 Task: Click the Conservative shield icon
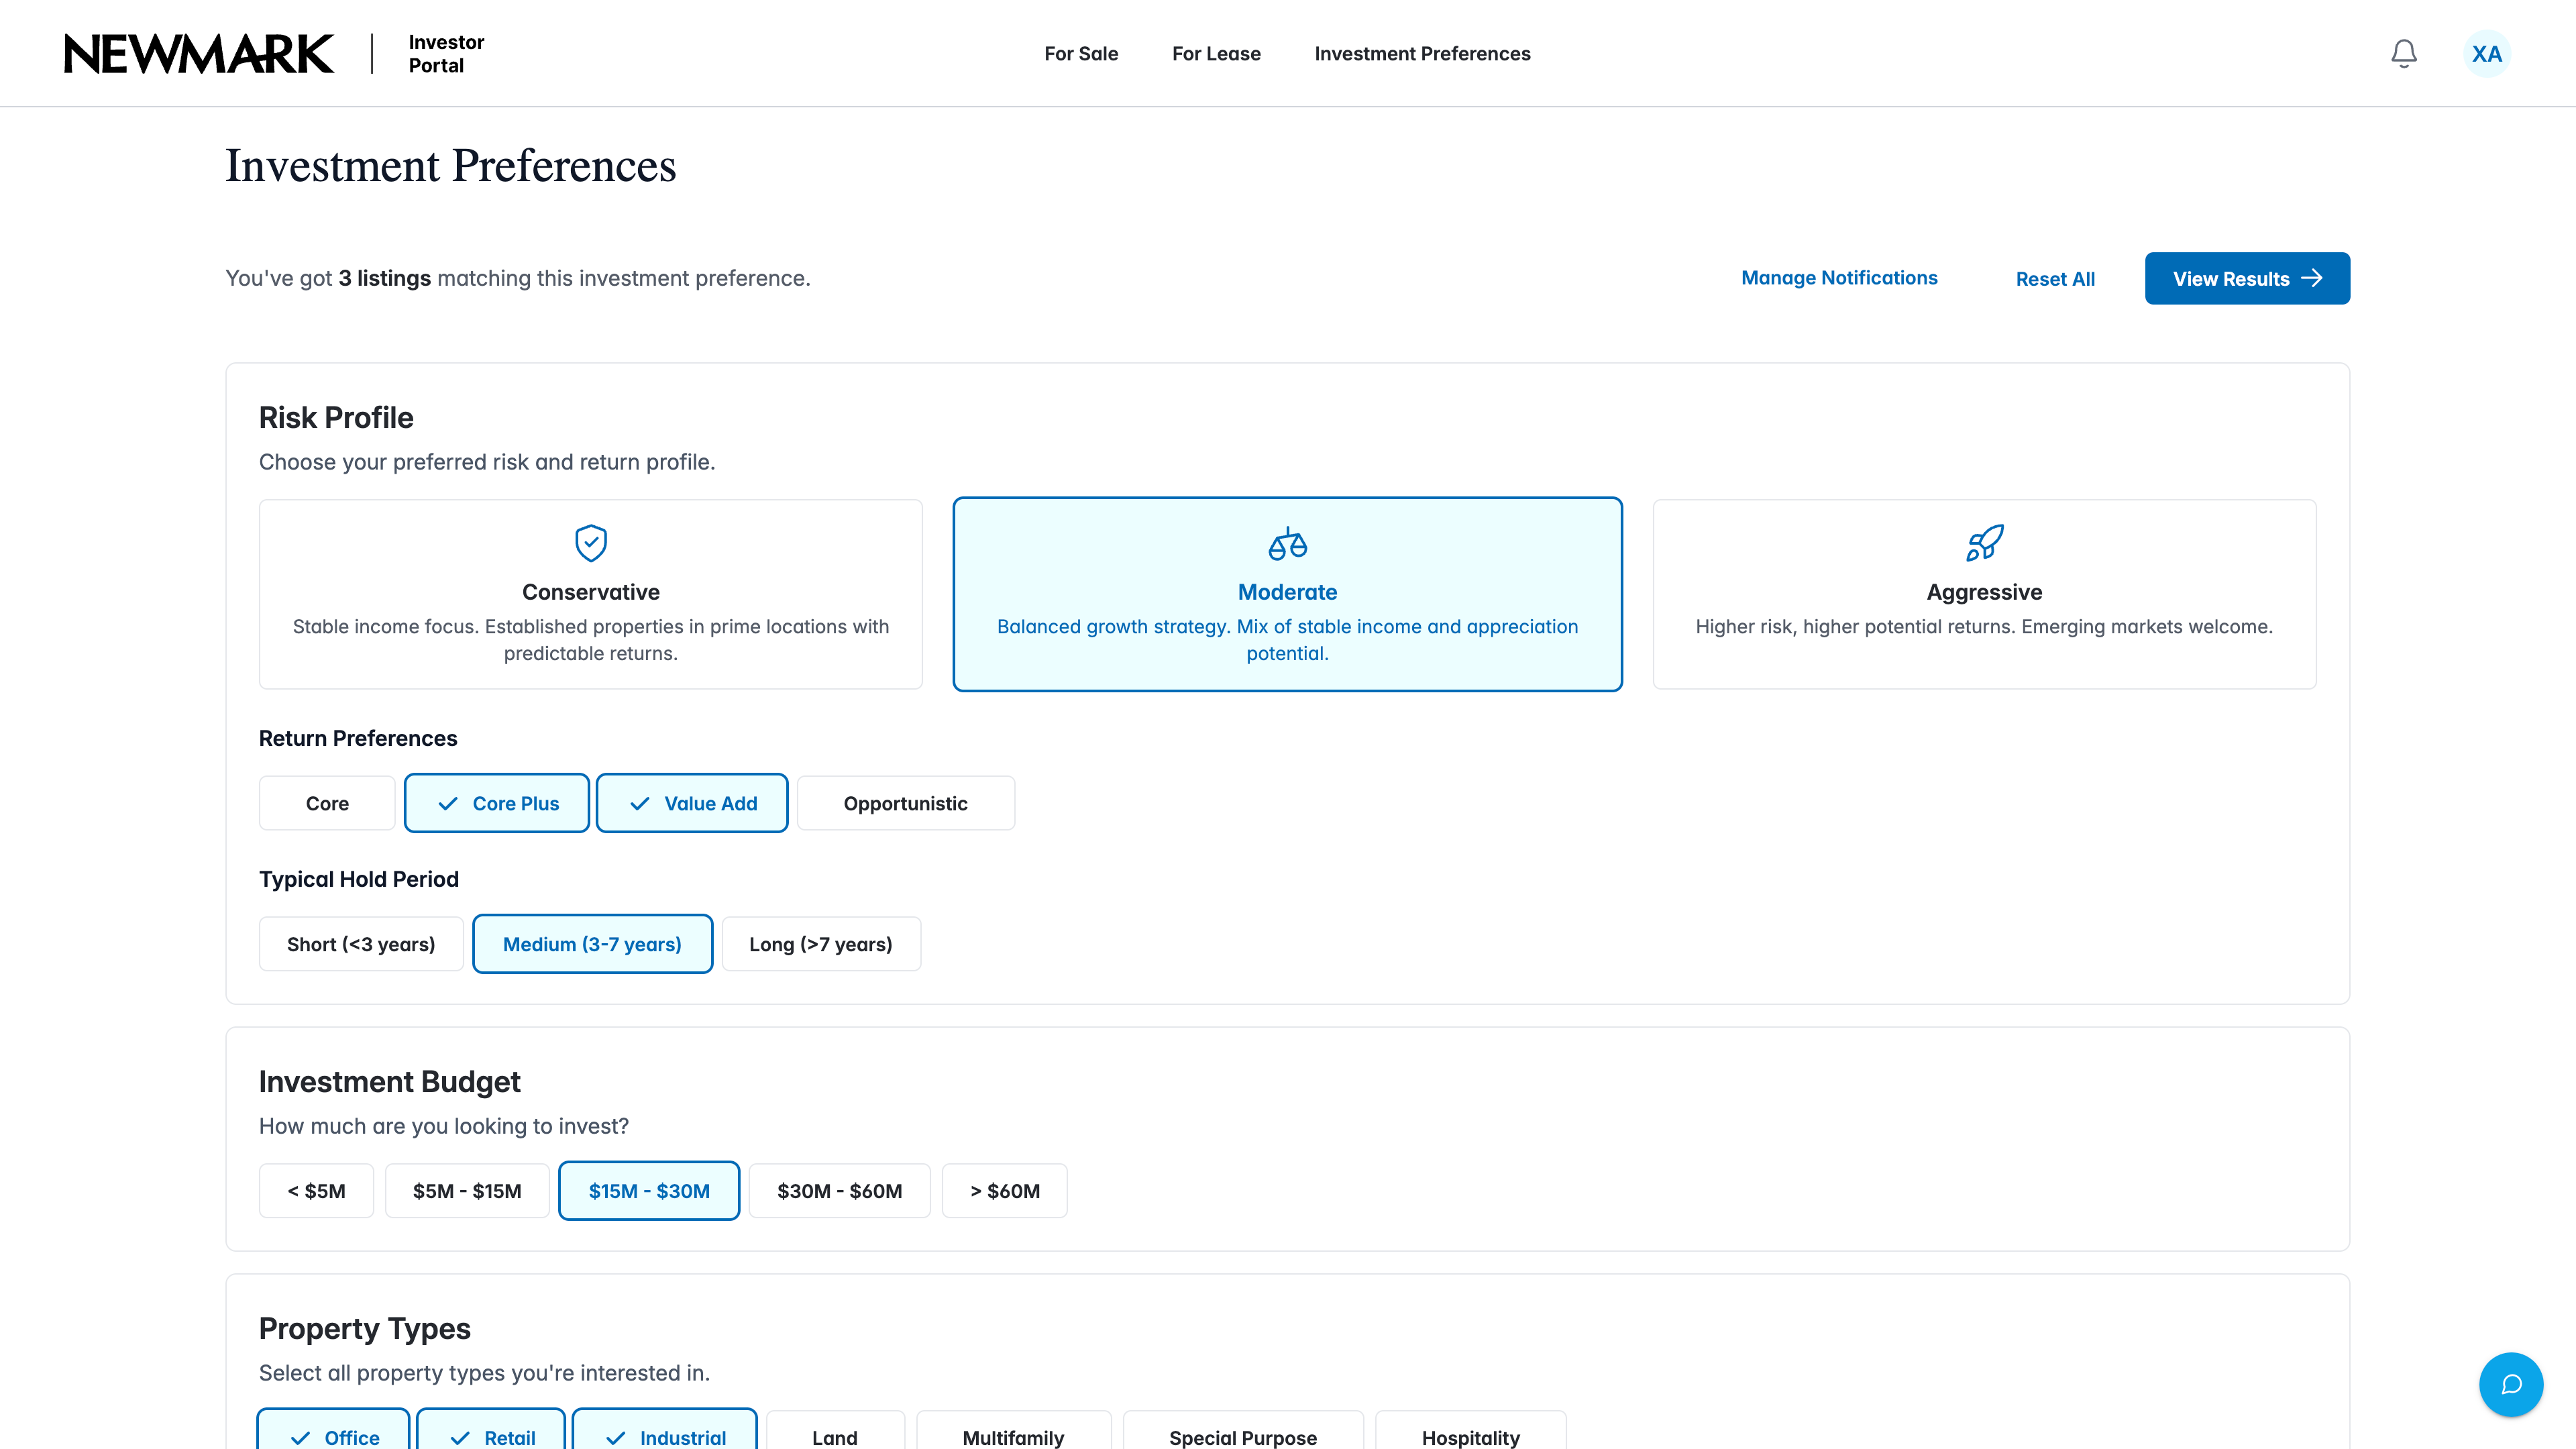point(591,543)
